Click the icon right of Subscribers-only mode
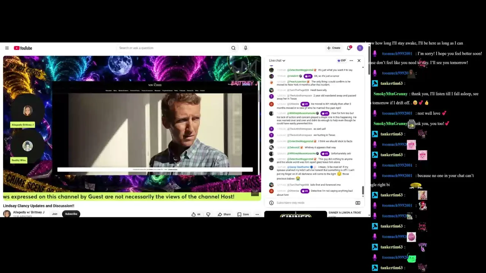This screenshot has height=273, width=486. pyautogui.click(x=358, y=203)
